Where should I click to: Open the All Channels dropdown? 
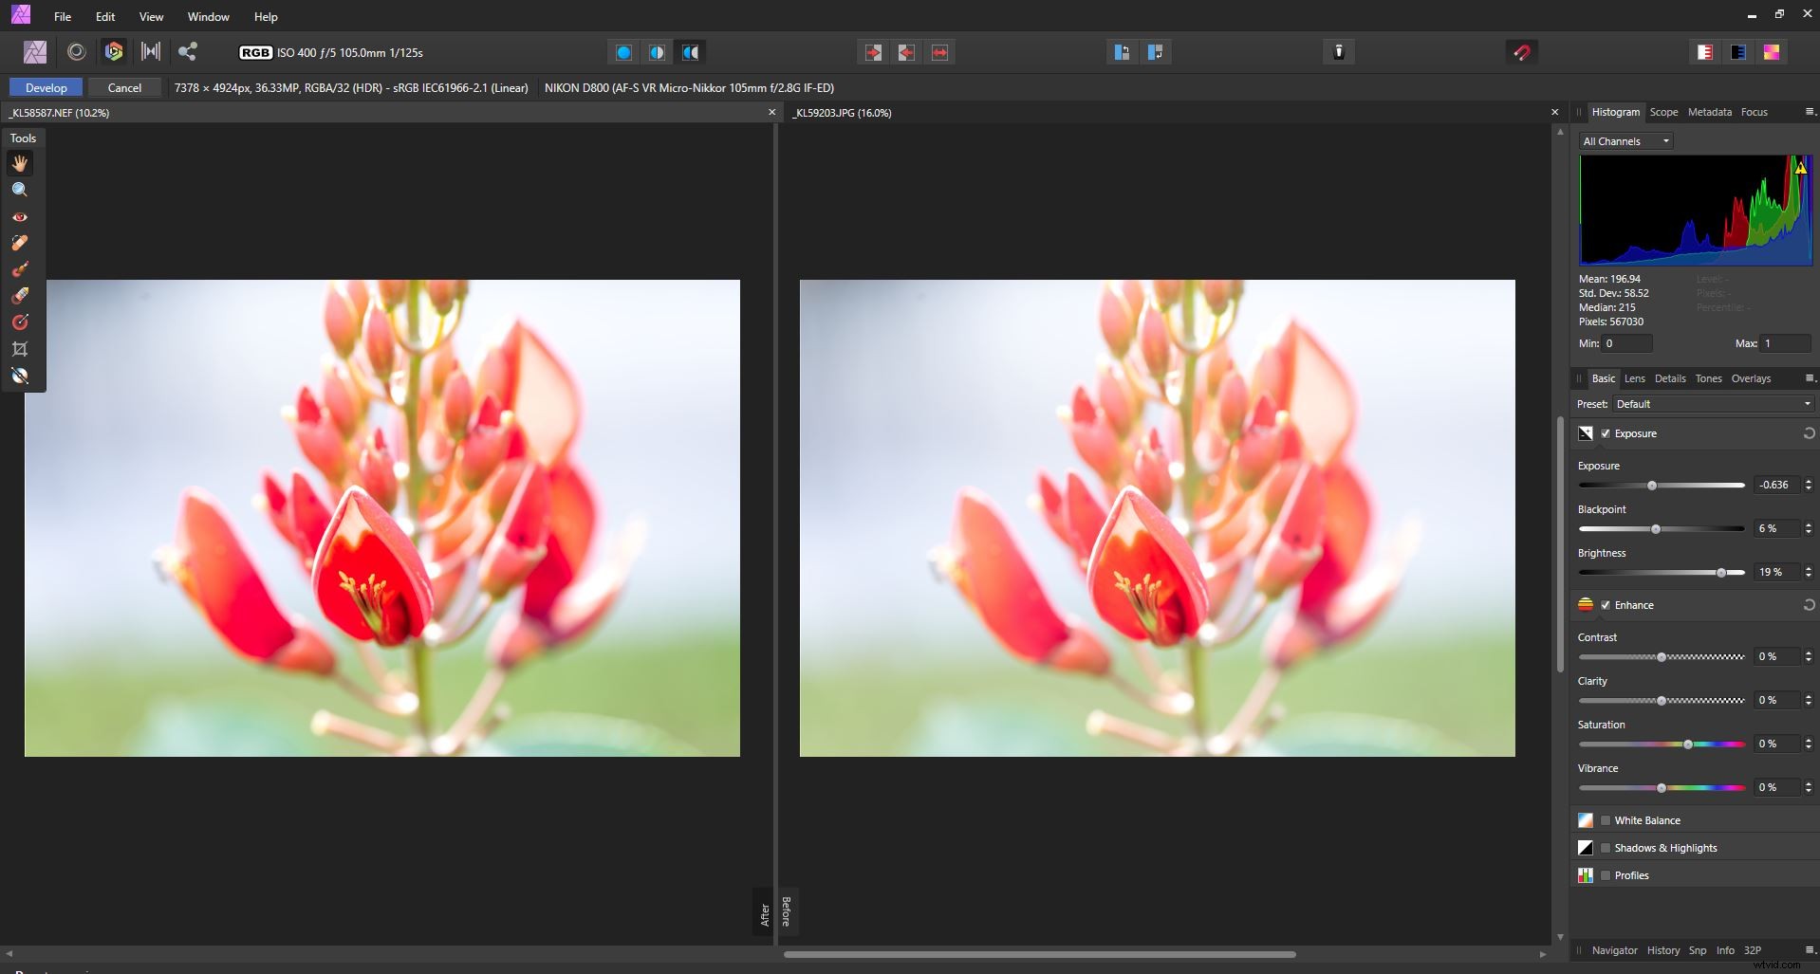point(1625,140)
